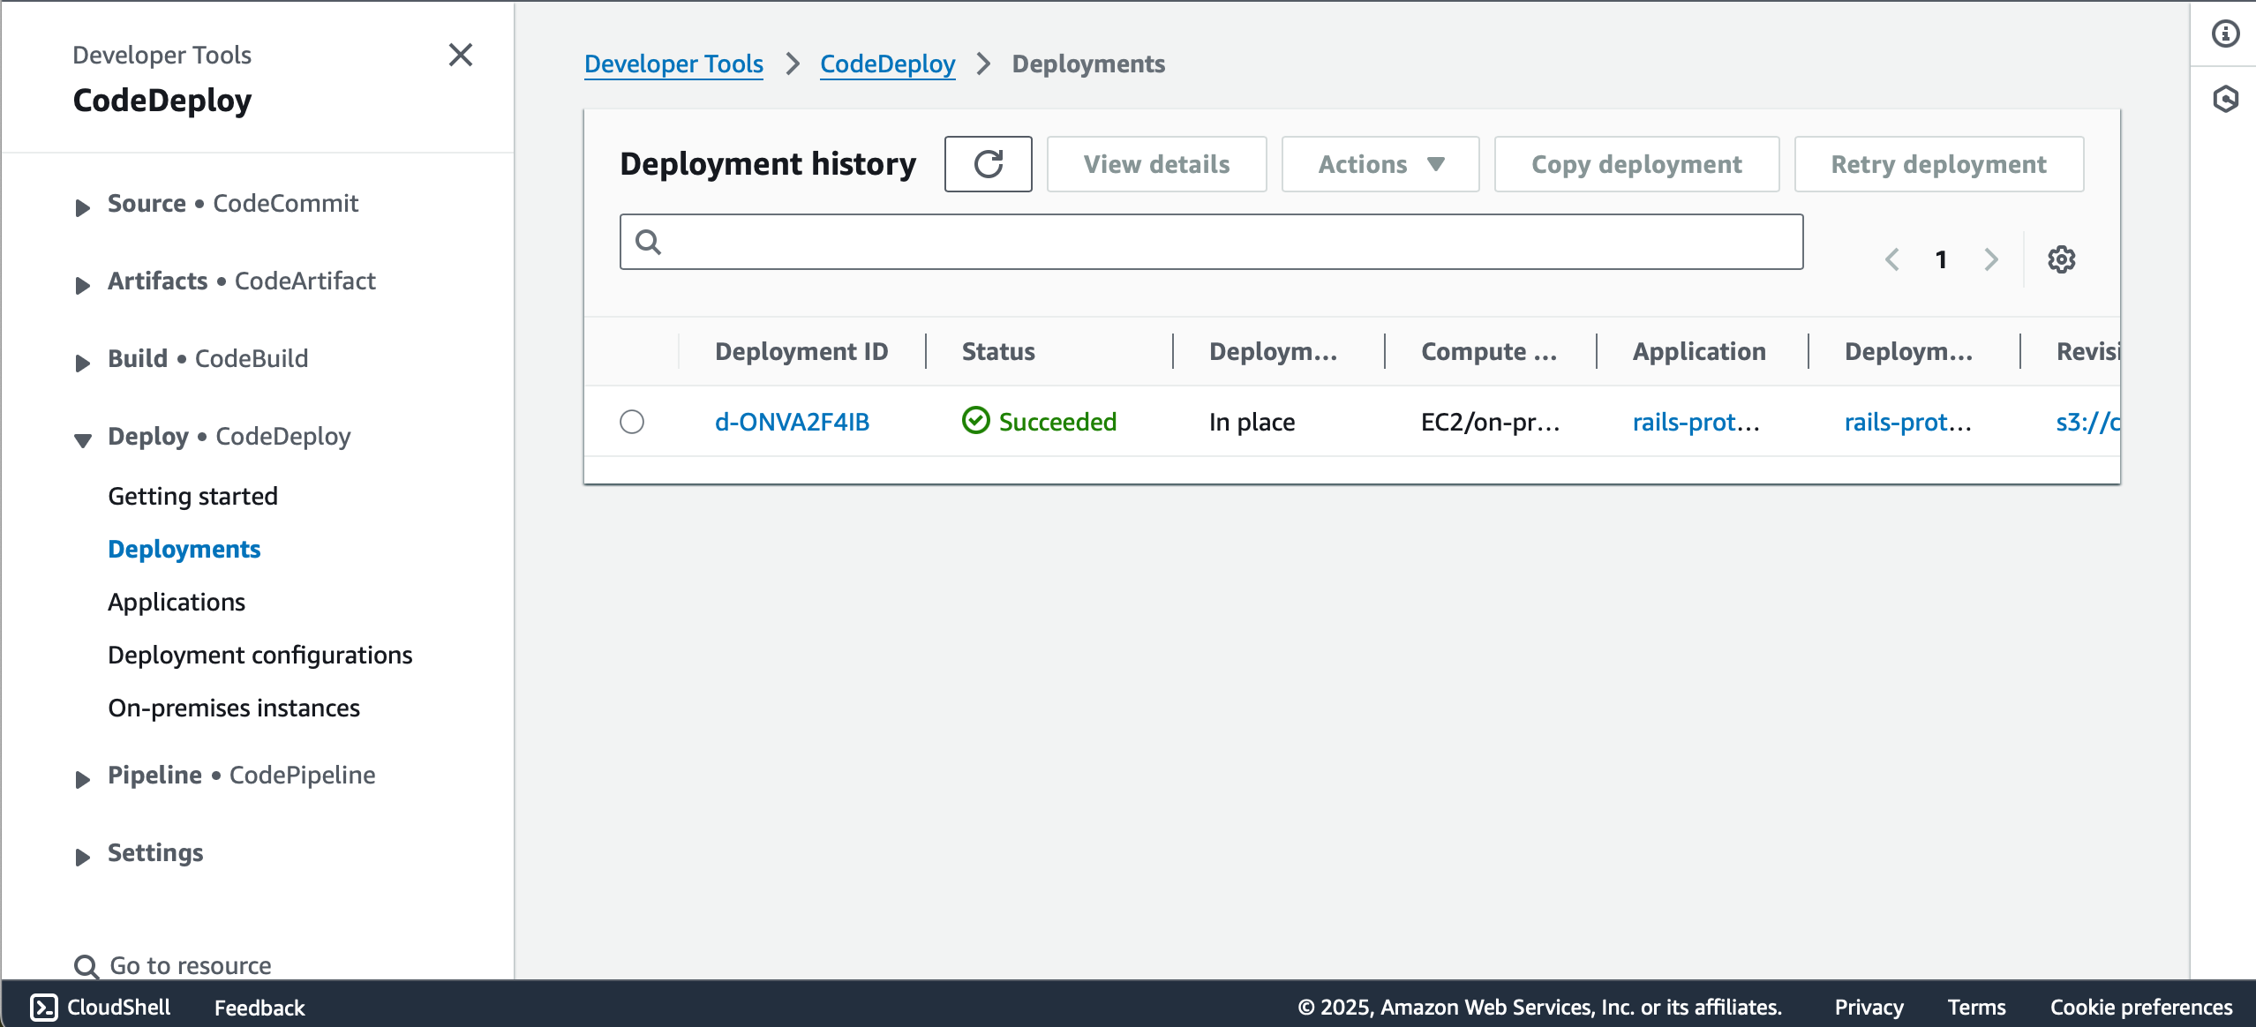2256x1027 pixels.
Task: Expand the Artifacts CodeArtifact section
Action: tap(83, 285)
